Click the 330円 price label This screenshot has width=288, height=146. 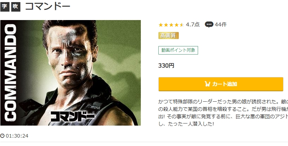(166, 65)
